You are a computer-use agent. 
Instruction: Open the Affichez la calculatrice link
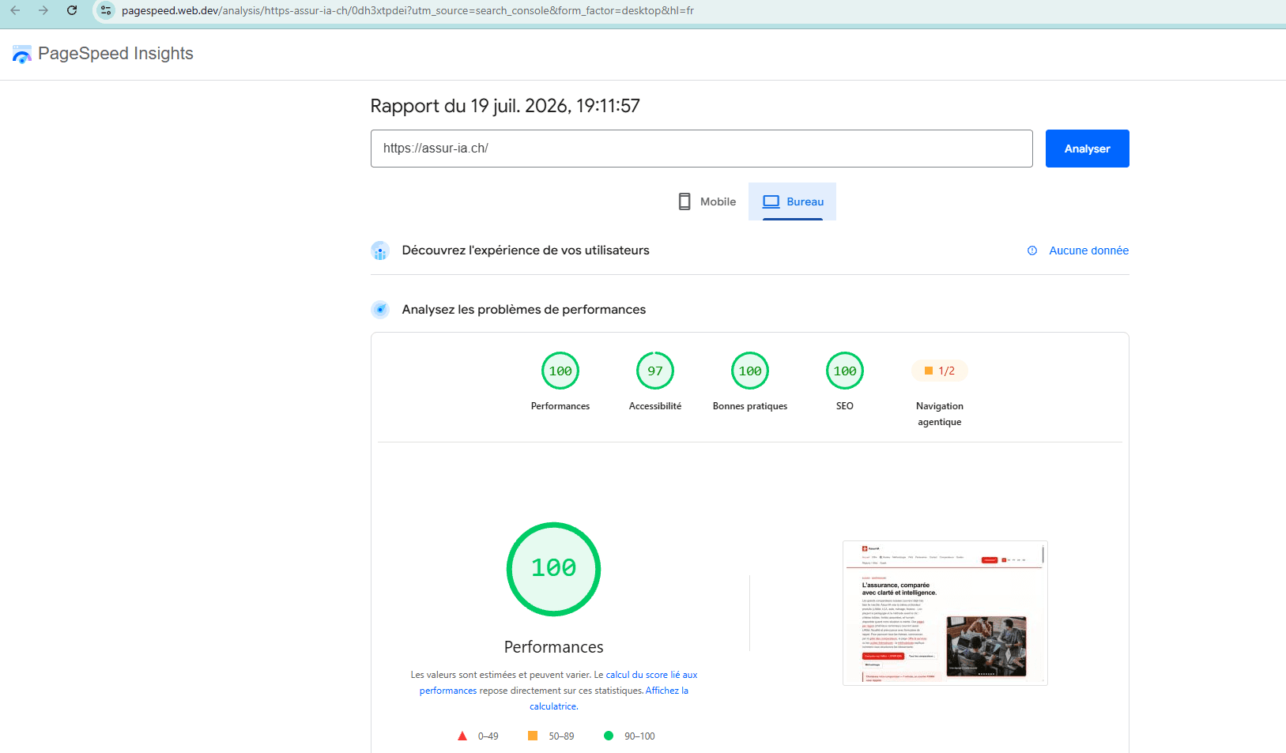tap(666, 691)
